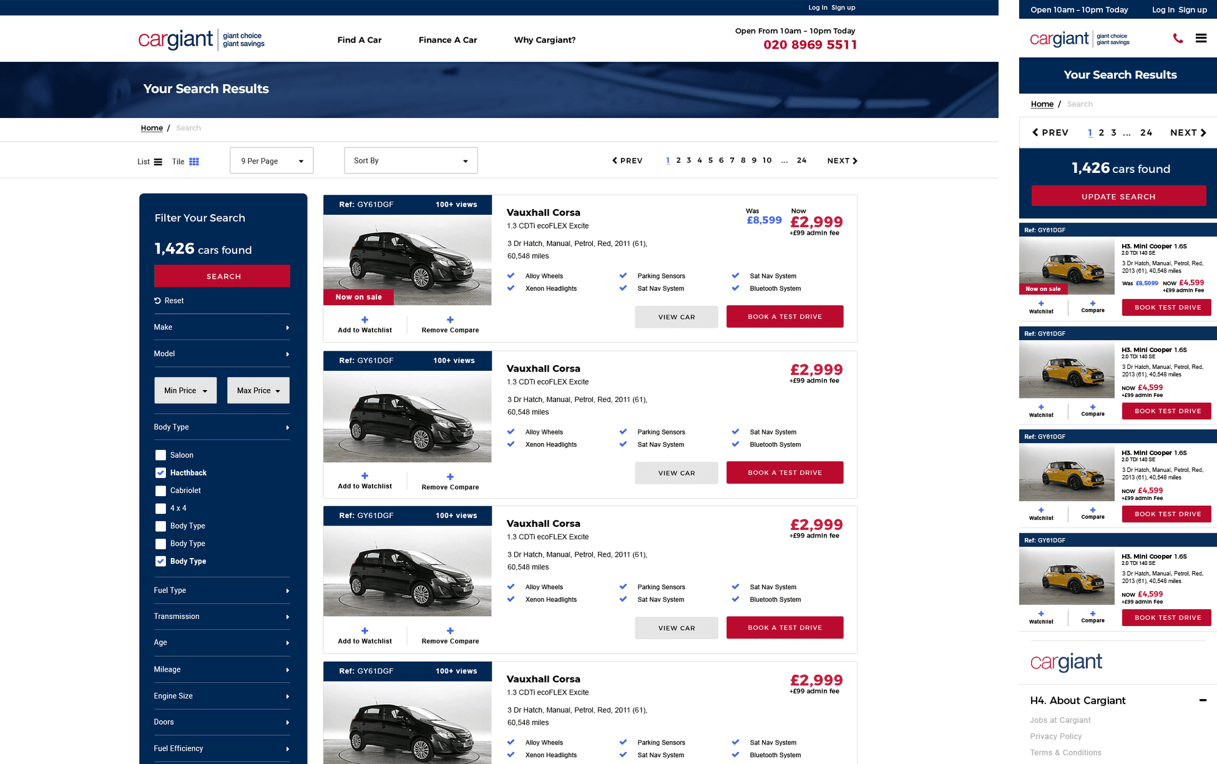Click the cargiant logo in mobile footer
This screenshot has width=1217, height=764.
[x=1066, y=662]
